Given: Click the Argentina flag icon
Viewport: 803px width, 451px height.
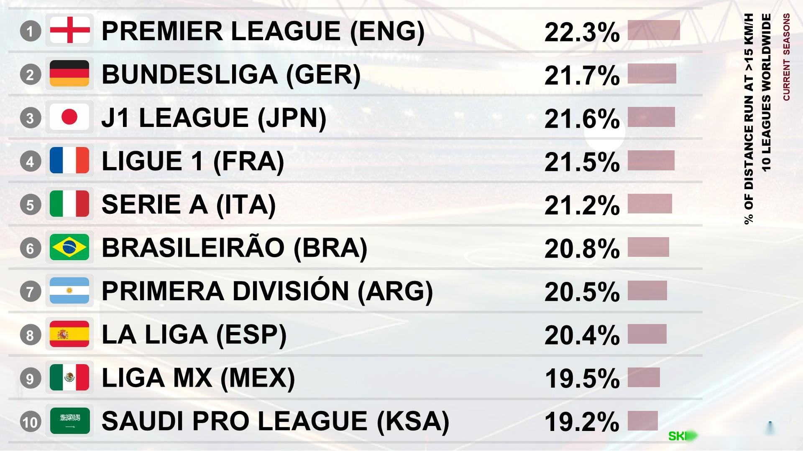Looking at the screenshot, I should point(69,291).
